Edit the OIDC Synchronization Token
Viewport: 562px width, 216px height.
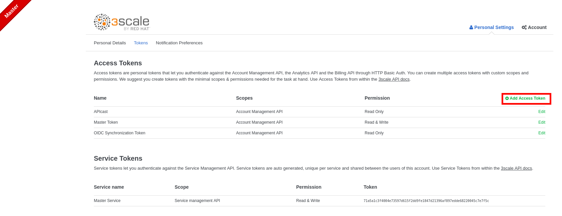542,133
